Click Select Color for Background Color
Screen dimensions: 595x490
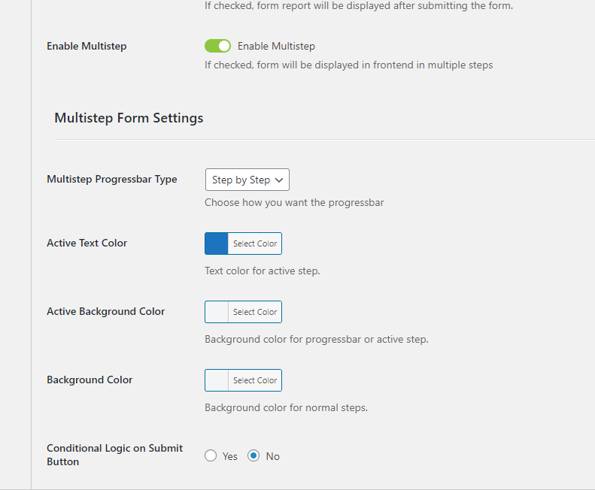[x=255, y=380]
